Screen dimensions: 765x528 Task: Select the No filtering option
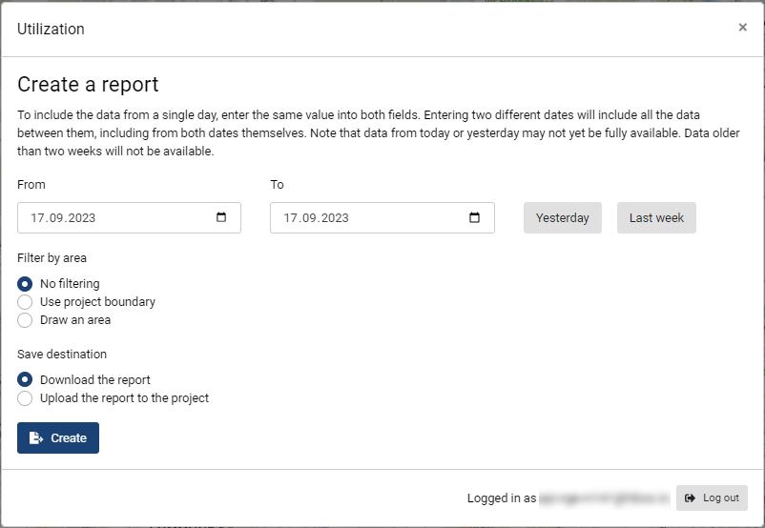25,284
